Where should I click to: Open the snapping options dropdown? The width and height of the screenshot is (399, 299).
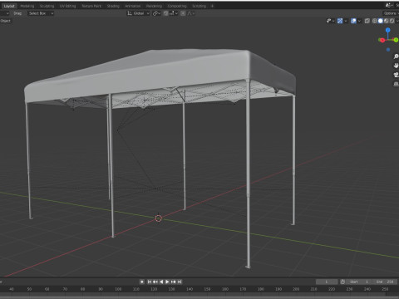click(x=174, y=13)
